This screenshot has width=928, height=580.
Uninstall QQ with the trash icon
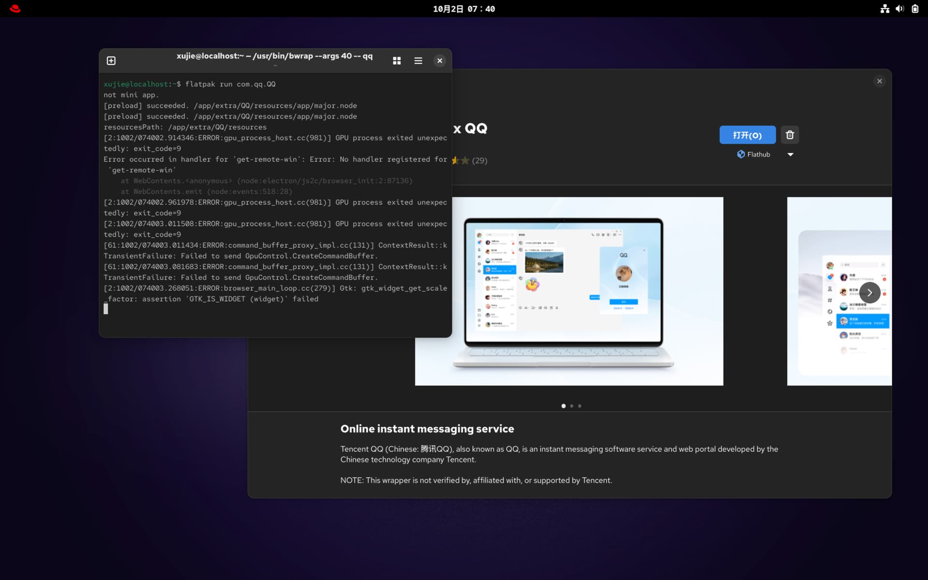790,135
